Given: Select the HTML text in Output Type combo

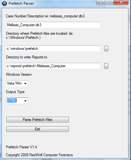Looking at the screenshot, I should (12, 101).
